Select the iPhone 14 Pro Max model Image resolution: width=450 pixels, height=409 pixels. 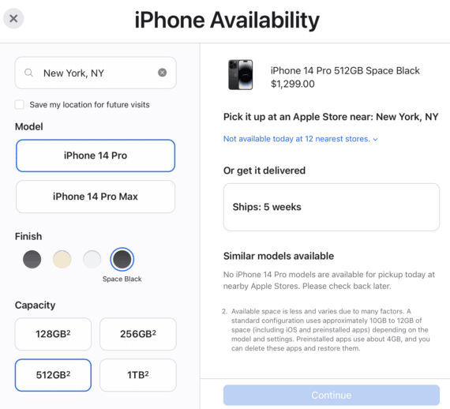pyautogui.click(x=96, y=197)
